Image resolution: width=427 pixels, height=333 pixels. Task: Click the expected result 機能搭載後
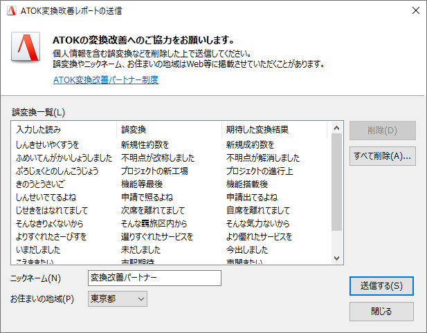247,184
